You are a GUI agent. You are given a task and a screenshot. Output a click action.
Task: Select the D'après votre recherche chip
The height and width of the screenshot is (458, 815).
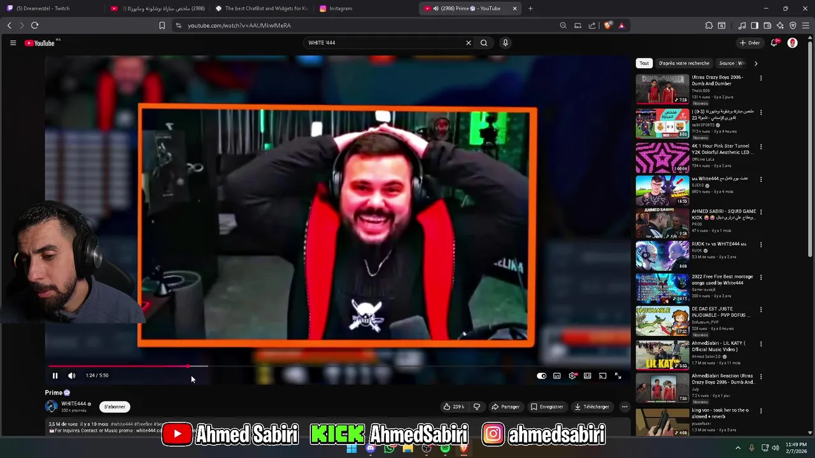point(684,63)
